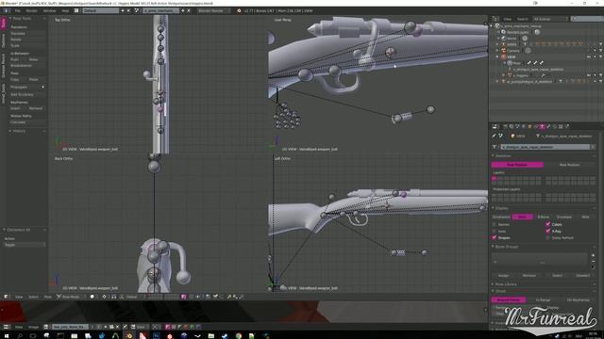Collapse the Display panel
The image size is (604, 339).
[x=493, y=208]
